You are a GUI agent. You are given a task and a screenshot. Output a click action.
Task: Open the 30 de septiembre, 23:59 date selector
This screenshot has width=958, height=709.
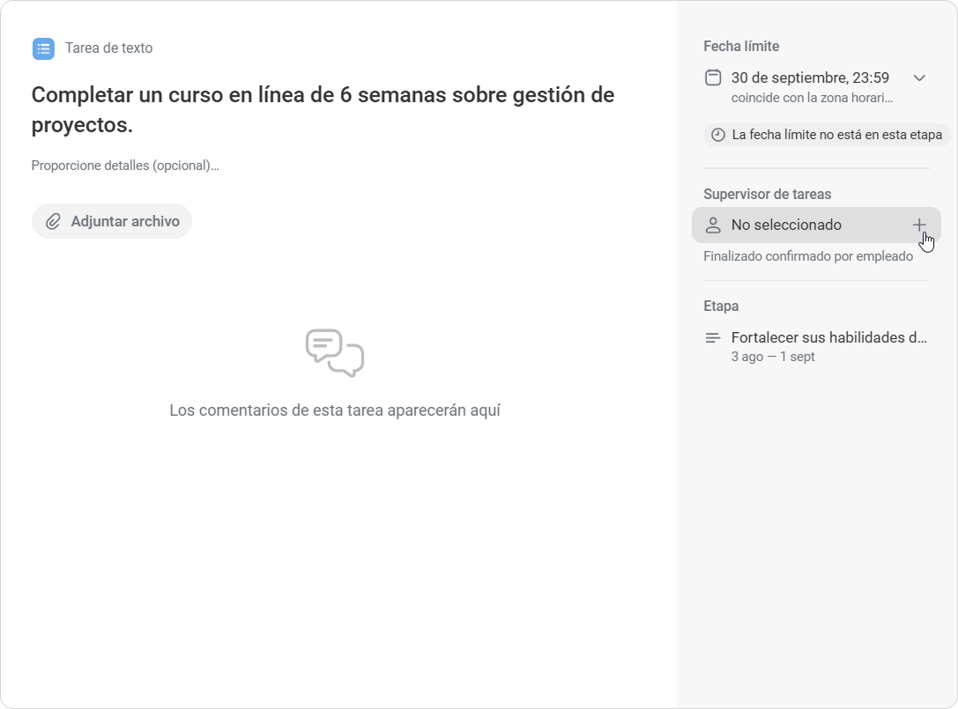tap(810, 78)
